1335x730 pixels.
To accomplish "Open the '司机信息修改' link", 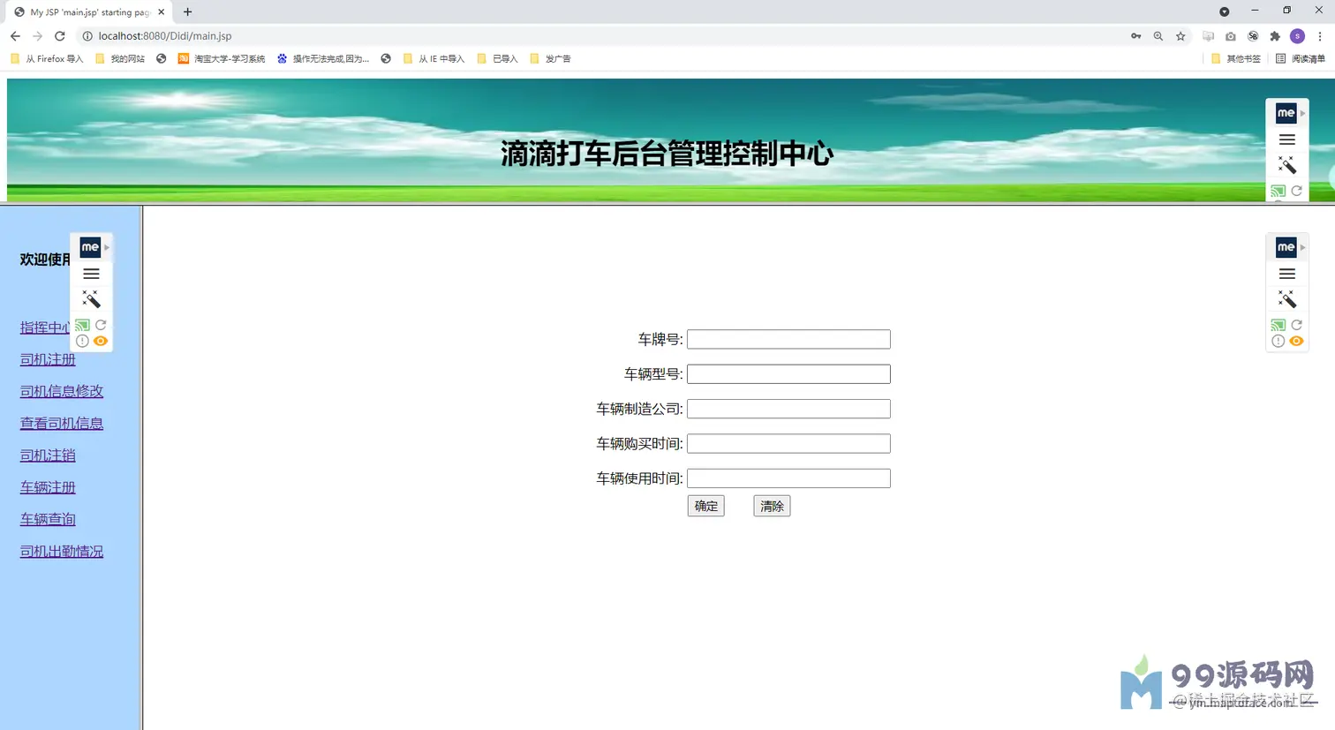I will (62, 391).
